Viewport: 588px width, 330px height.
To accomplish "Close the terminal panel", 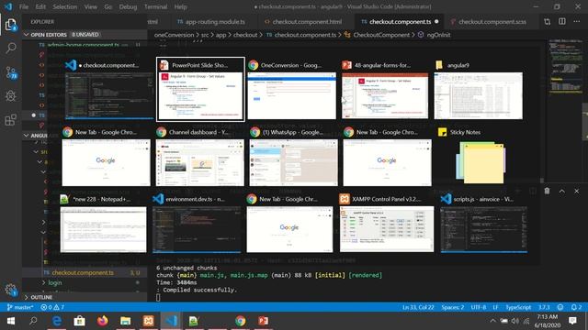I will point(576,192).
